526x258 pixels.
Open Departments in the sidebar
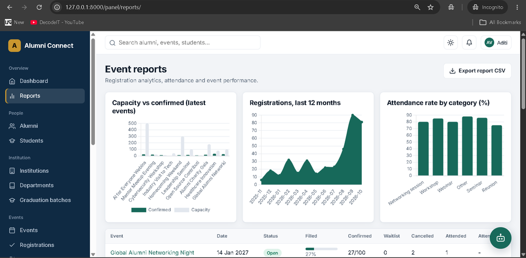pos(45,185)
